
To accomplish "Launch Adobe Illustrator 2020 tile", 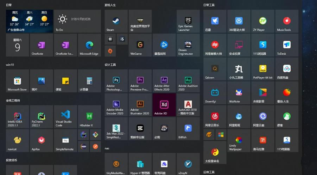I will (x=140, y=105).
